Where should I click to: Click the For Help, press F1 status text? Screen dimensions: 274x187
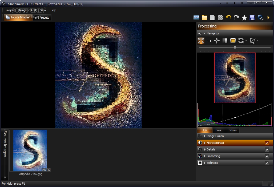click(x=13, y=184)
